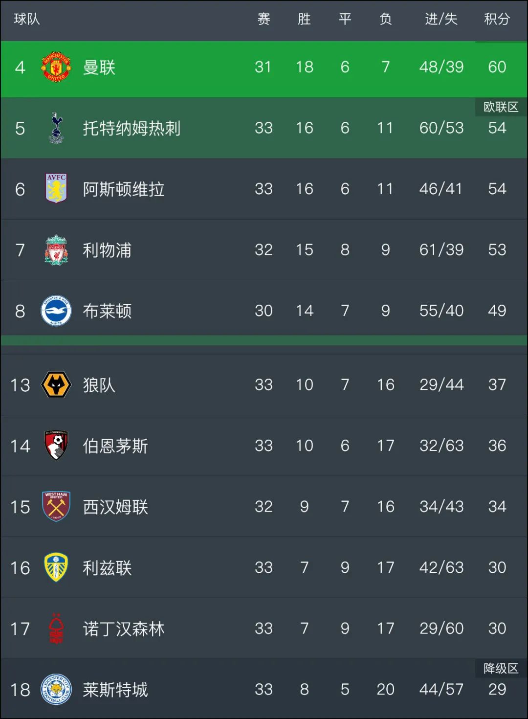The width and height of the screenshot is (528, 719).
Task: Open the Wolves wolf-head logo
Action: pyautogui.click(x=56, y=384)
